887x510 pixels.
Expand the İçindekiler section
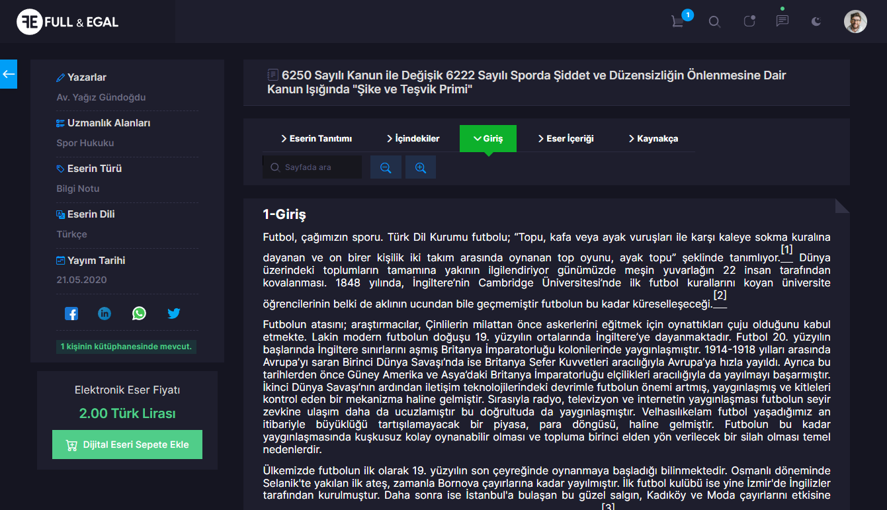pyautogui.click(x=413, y=139)
